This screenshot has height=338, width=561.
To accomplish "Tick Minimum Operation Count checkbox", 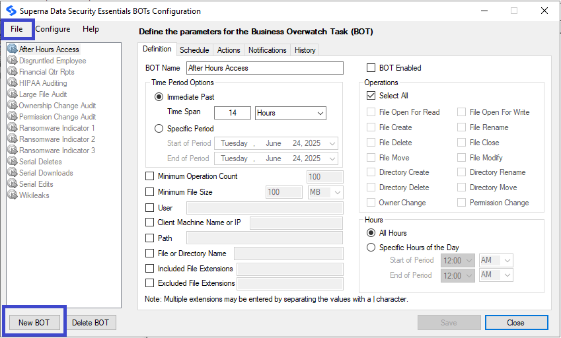I will click(x=149, y=176).
